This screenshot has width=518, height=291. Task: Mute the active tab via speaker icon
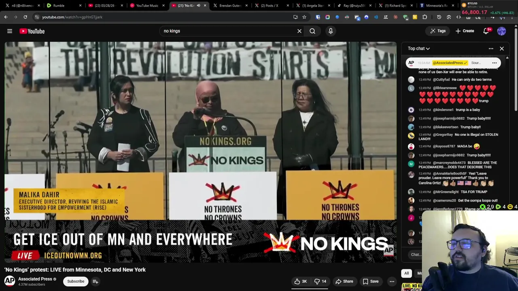click(x=198, y=6)
